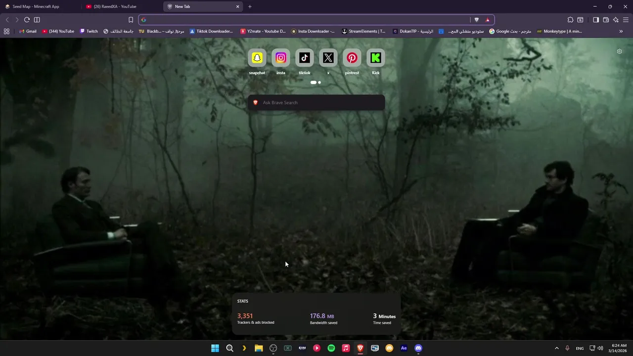This screenshot has width=633, height=356.
Task: Open the Snapchat shortcut tile
Action: [x=257, y=58]
